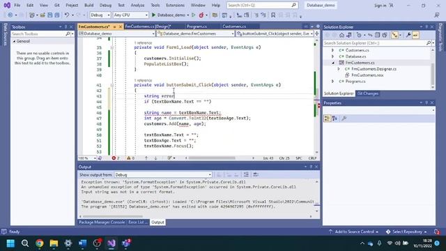
Task: Click the code cleanup brush icon
Action: [x=169, y=158]
